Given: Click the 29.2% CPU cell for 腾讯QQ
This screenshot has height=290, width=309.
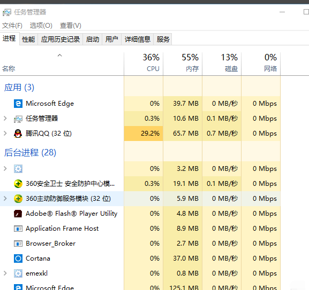Looking at the screenshot, I should click(x=144, y=134).
